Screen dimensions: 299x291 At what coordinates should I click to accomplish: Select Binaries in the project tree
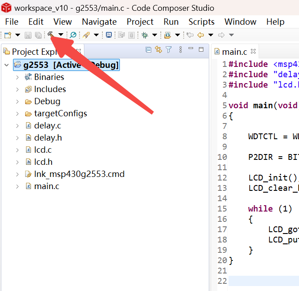[49, 77]
